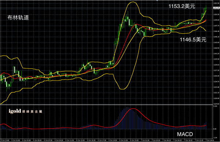The width and height of the screenshot is (220, 142).
Task: Select the 布林轨道 chart label
Action: coord(18,18)
